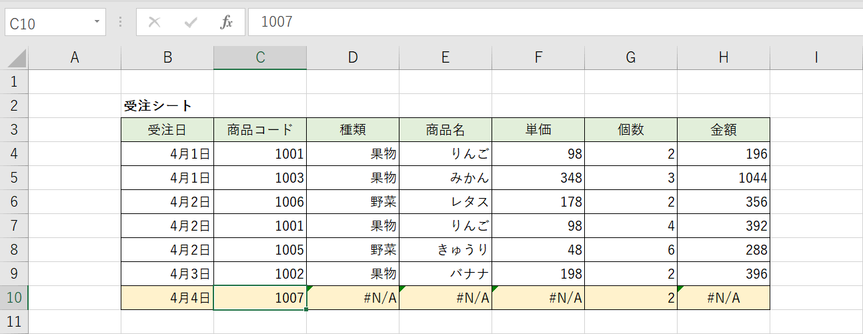Select column D header

tap(353, 58)
